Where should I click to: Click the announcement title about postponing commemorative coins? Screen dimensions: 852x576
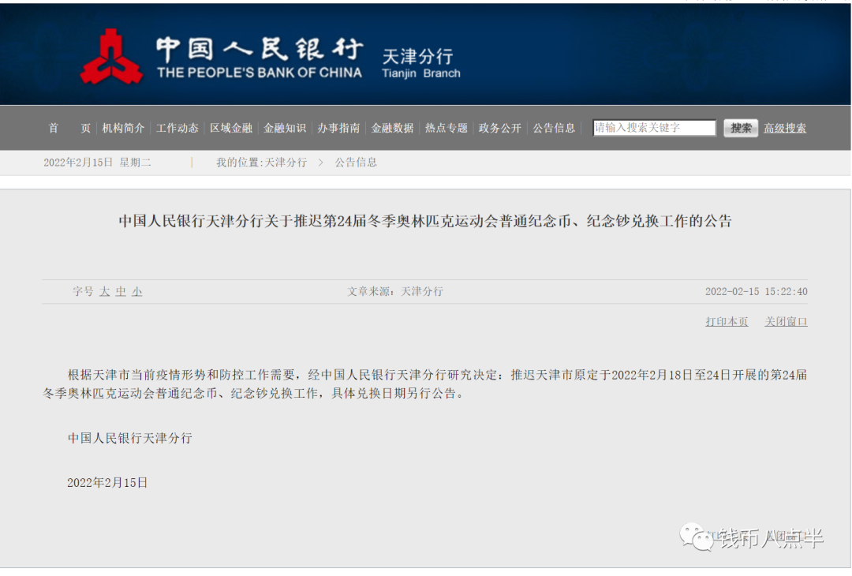point(425,221)
